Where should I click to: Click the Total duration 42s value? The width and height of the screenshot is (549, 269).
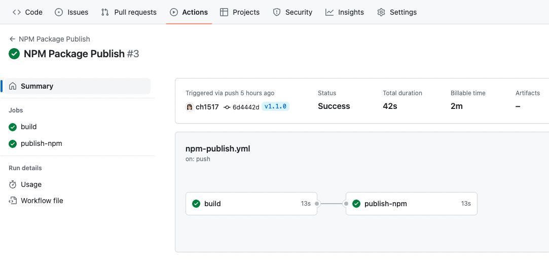(x=390, y=106)
